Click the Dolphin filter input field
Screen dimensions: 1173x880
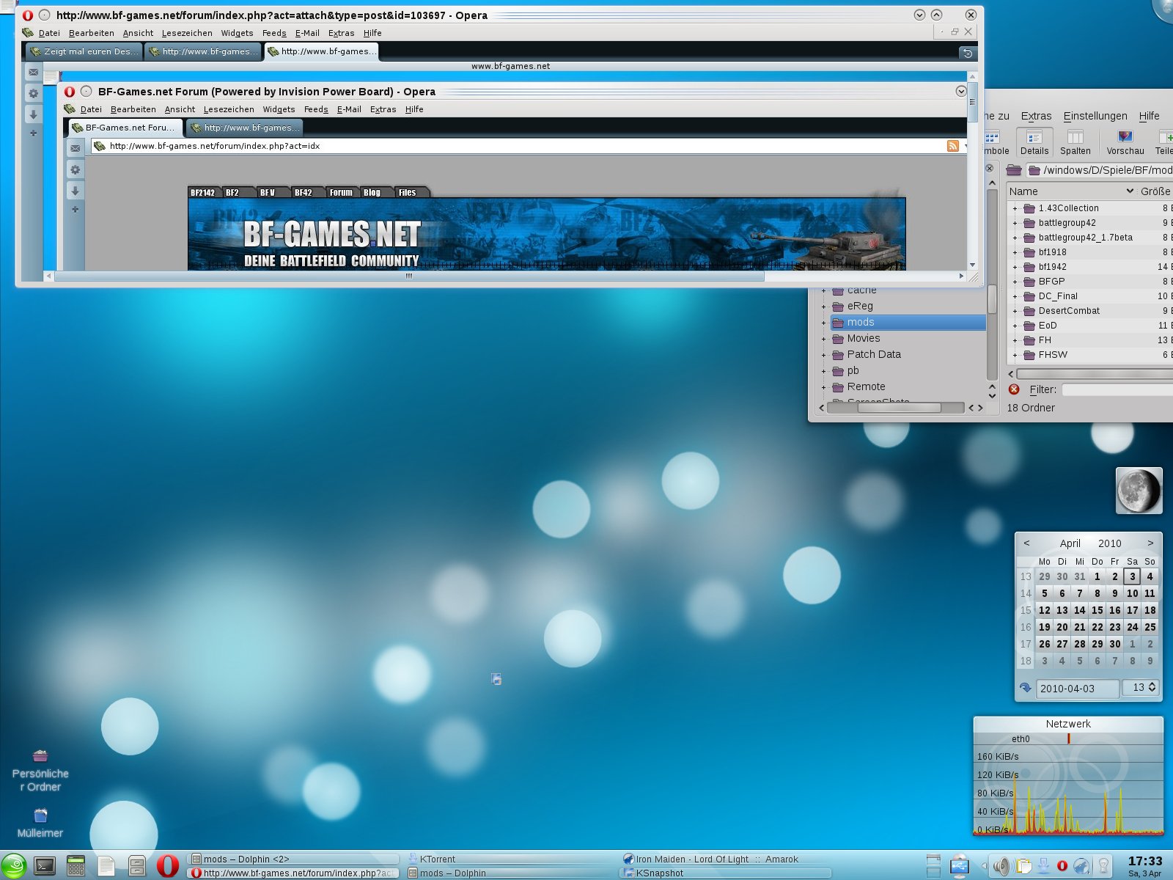click(1117, 389)
